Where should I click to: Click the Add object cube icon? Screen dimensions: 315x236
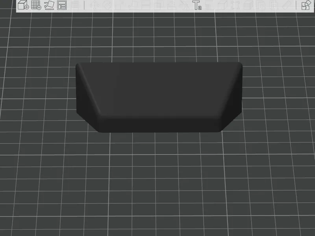(23, 5)
